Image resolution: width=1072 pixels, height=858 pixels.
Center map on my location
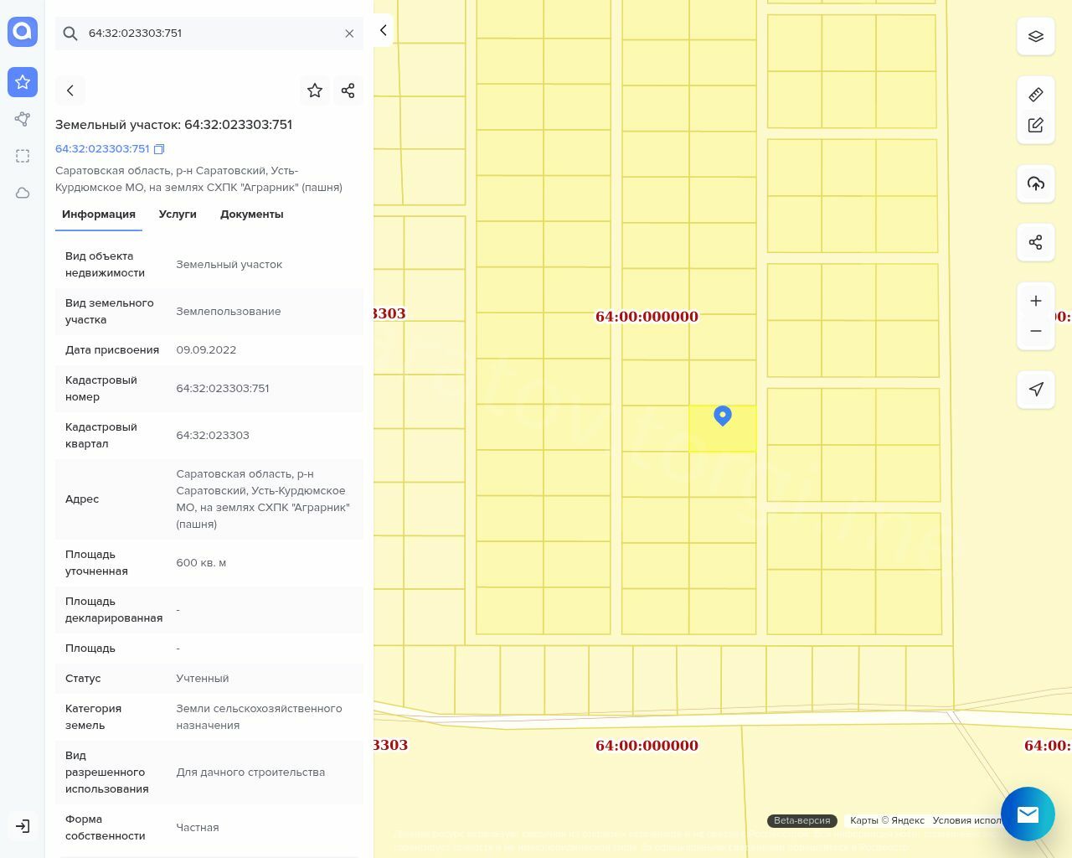pos(1036,390)
